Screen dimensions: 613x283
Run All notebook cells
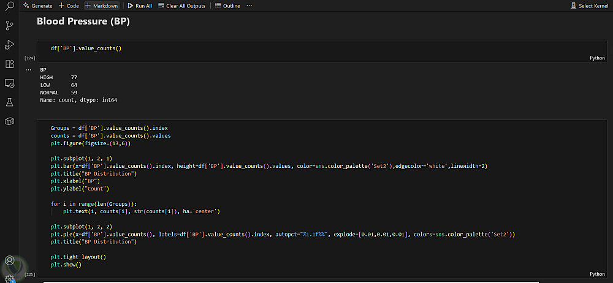(140, 6)
